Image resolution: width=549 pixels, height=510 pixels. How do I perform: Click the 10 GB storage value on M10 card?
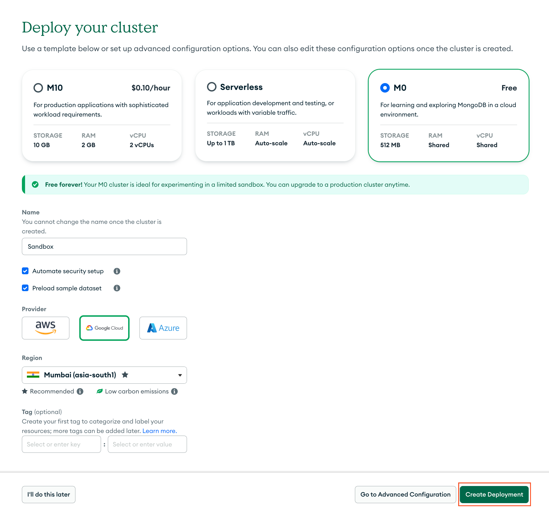point(42,145)
